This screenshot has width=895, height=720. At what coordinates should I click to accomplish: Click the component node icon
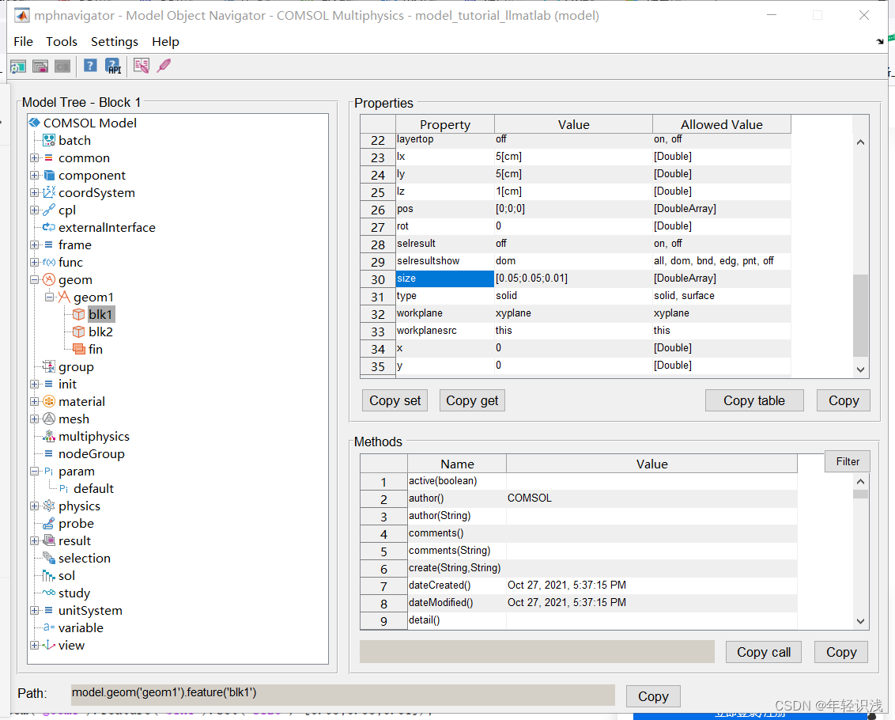coord(49,176)
